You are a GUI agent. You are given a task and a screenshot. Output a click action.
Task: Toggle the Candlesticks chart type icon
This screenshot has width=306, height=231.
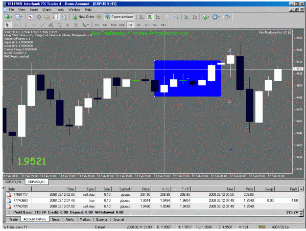click(150, 17)
